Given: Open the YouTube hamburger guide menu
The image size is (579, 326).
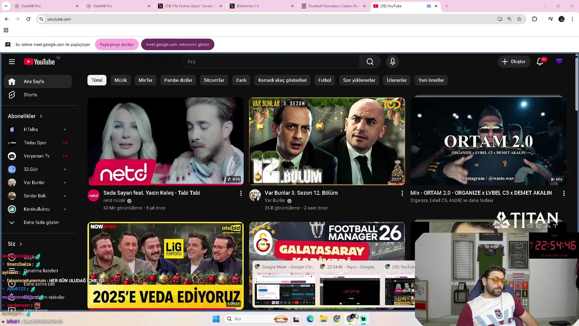Looking at the screenshot, I should pyautogui.click(x=12, y=62).
